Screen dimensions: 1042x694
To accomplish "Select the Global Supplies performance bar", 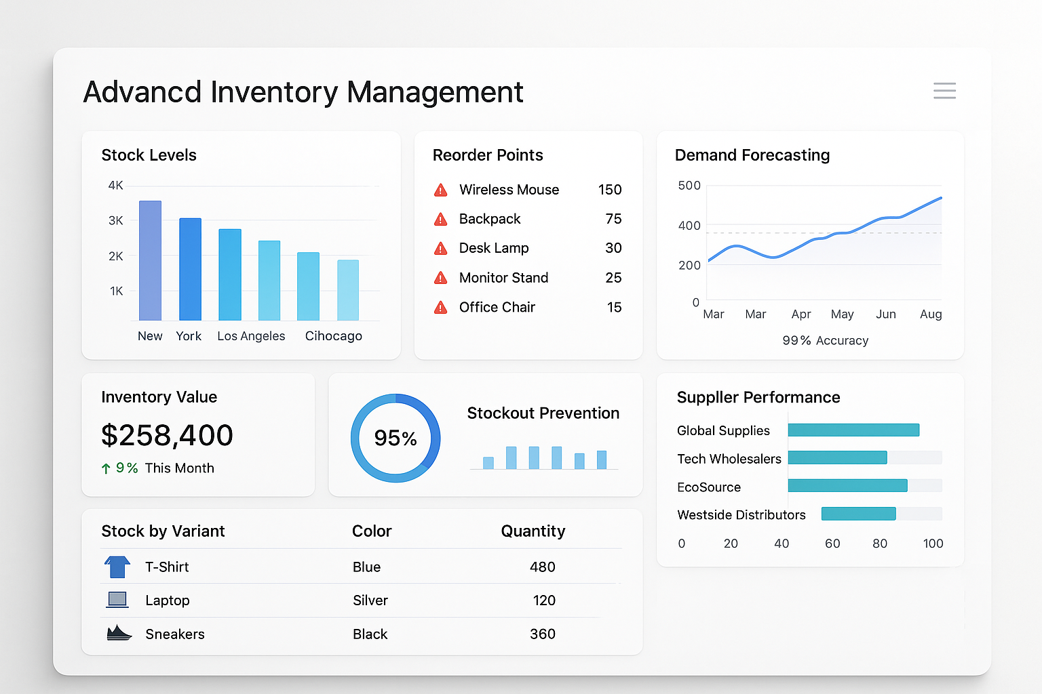I will (x=853, y=430).
